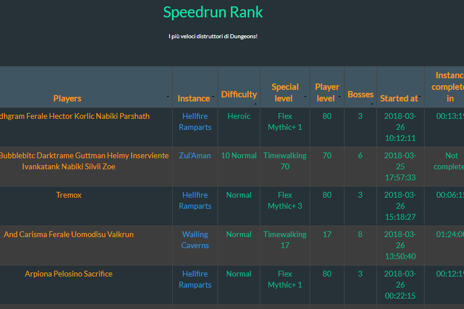Click the And Carisma Ferale players entry
Viewport: 464px width, 309px height.
(x=68, y=234)
